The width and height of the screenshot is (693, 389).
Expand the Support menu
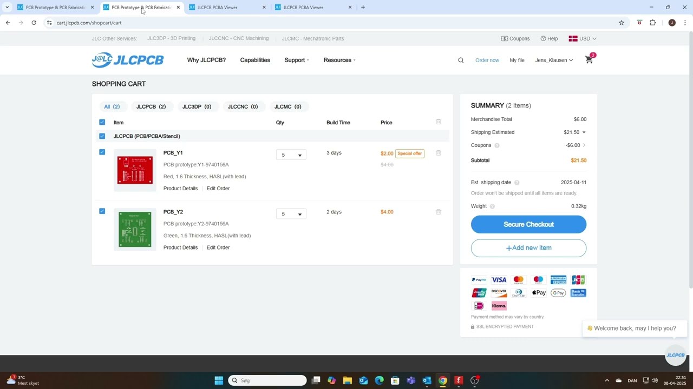coord(297,60)
